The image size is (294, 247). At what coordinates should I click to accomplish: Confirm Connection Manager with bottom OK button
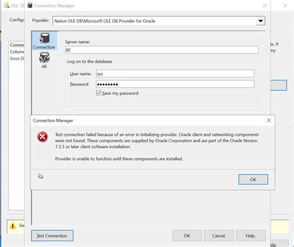pyautogui.click(x=187, y=236)
